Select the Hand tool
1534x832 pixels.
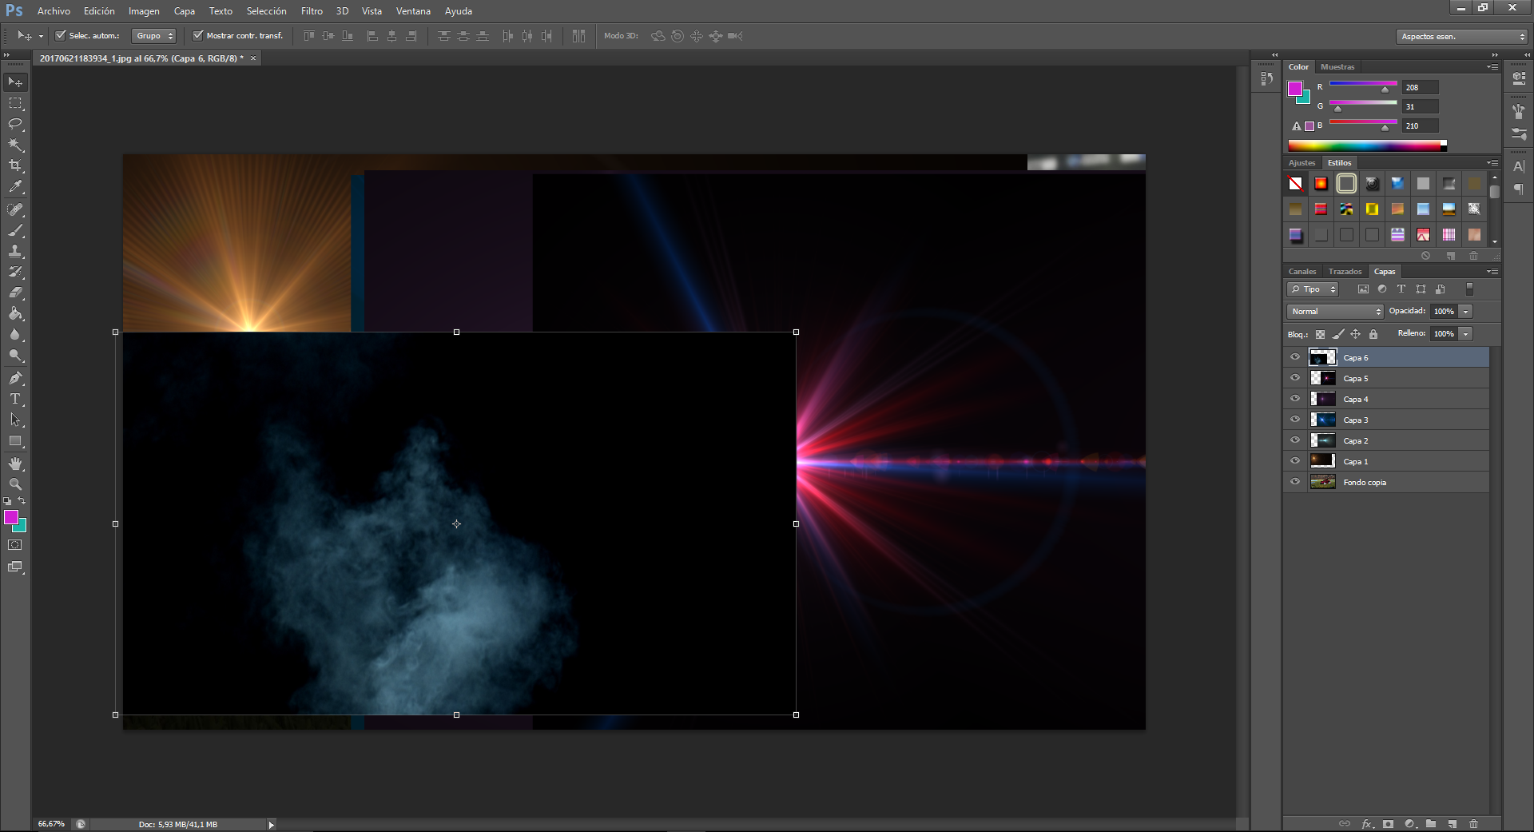point(15,464)
